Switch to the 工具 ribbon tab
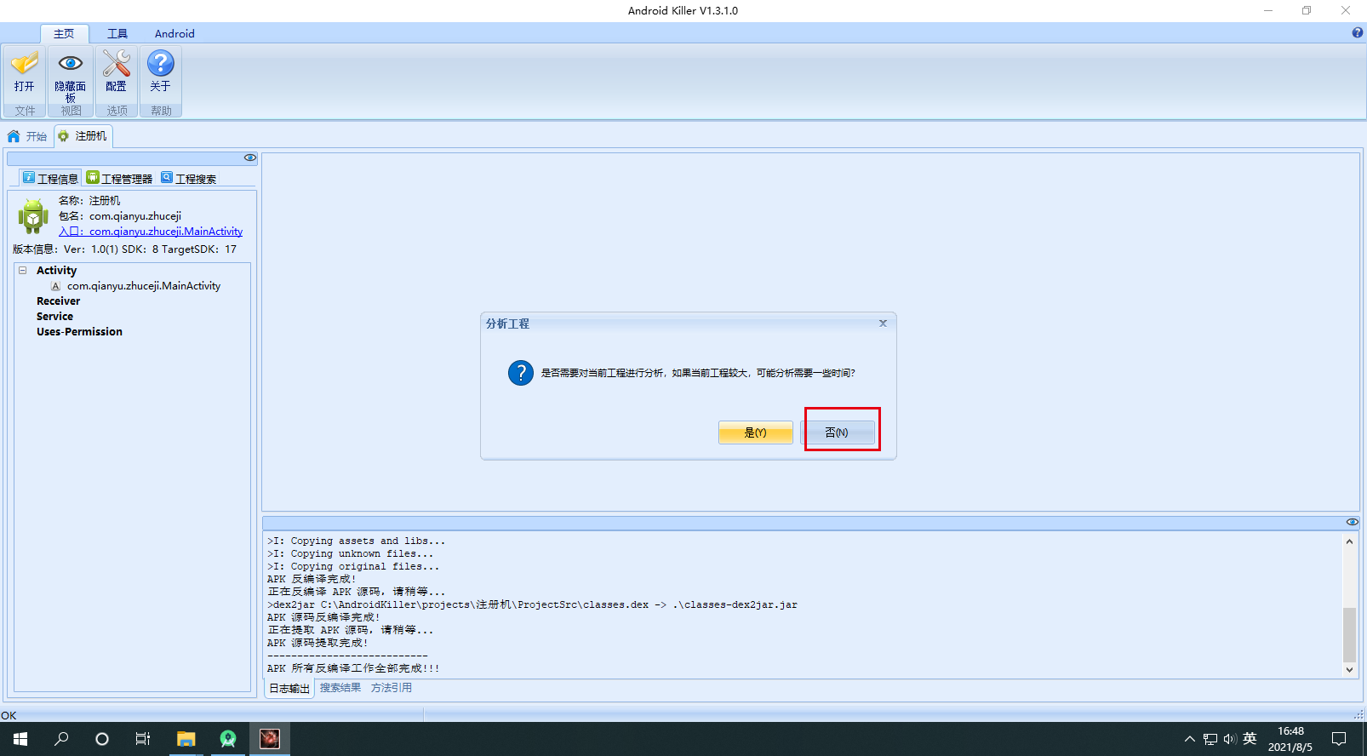Image resolution: width=1367 pixels, height=756 pixels. click(x=117, y=33)
